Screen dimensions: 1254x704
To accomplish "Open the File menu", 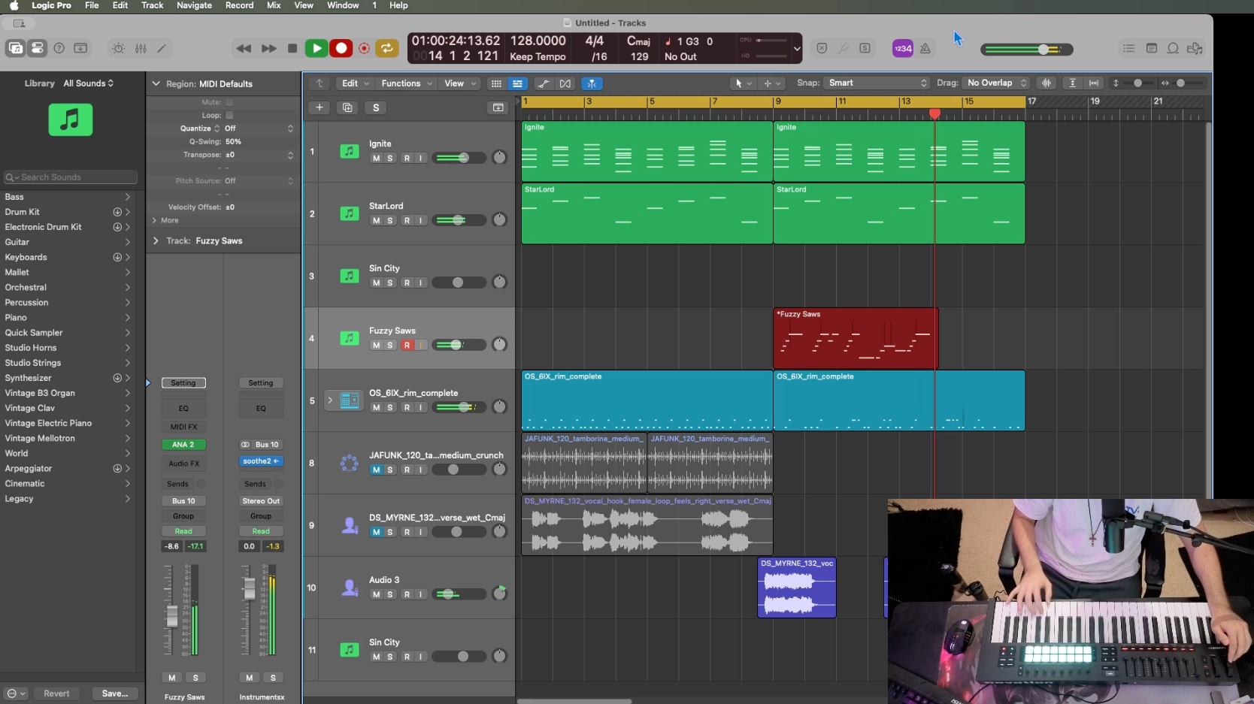I will [92, 5].
